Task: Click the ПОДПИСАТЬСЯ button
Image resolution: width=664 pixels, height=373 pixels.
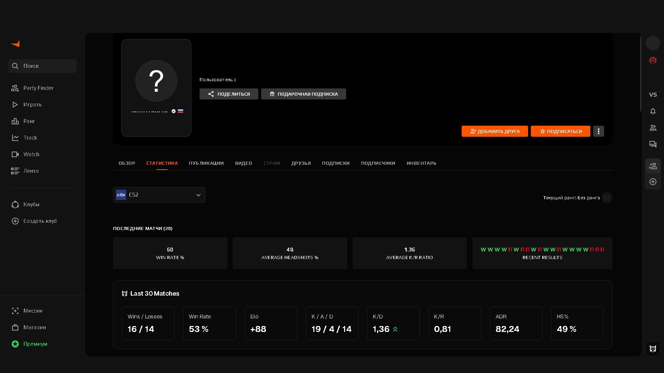Action: click(560, 131)
